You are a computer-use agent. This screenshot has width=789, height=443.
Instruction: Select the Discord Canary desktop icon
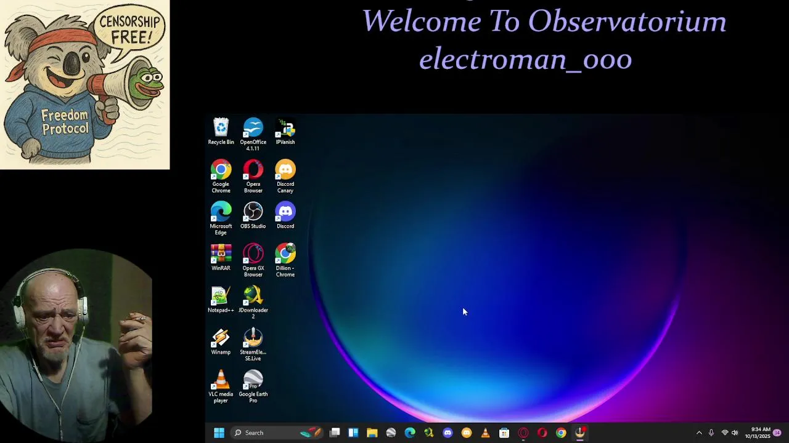(285, 177)
